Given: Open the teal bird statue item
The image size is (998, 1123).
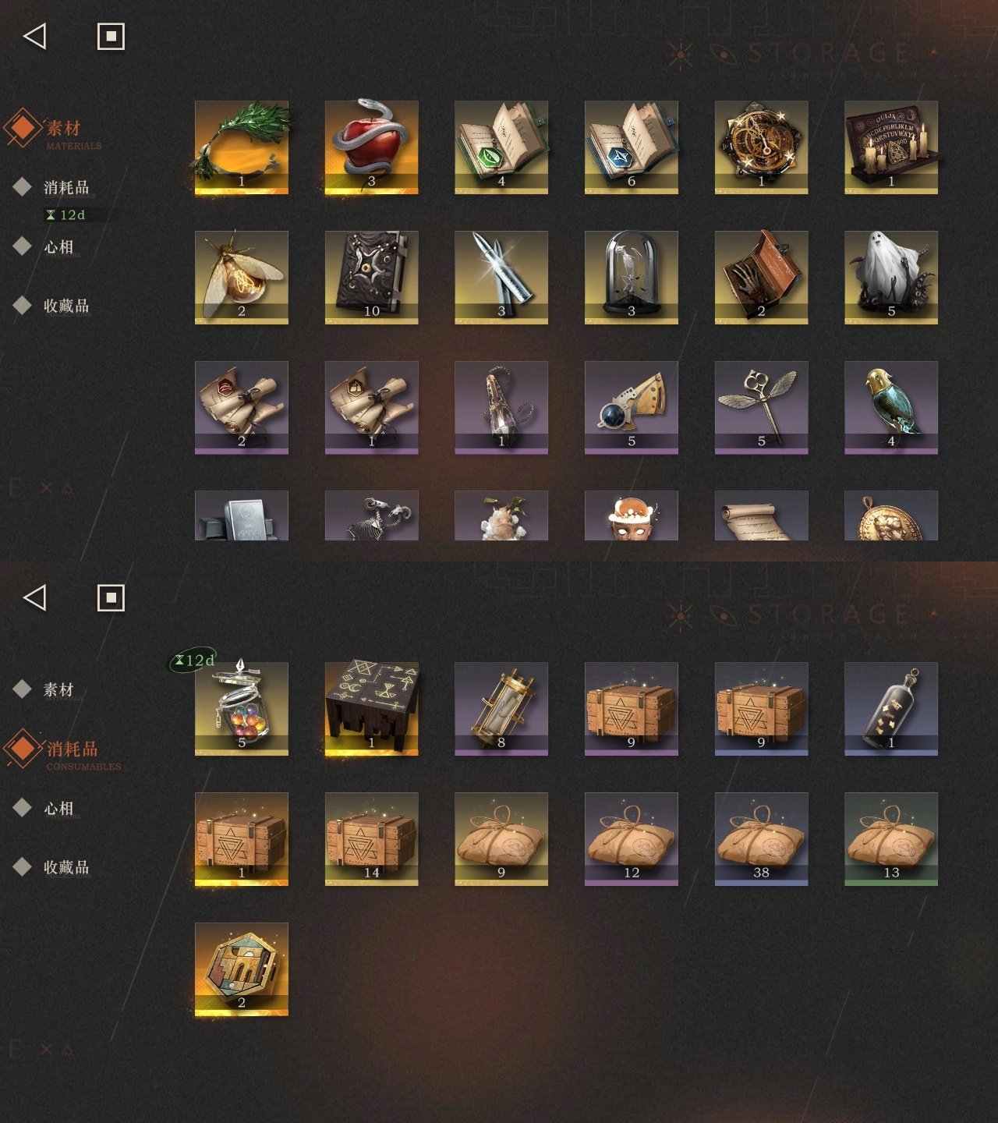Looking at the screenshot, I should point(891,408).
